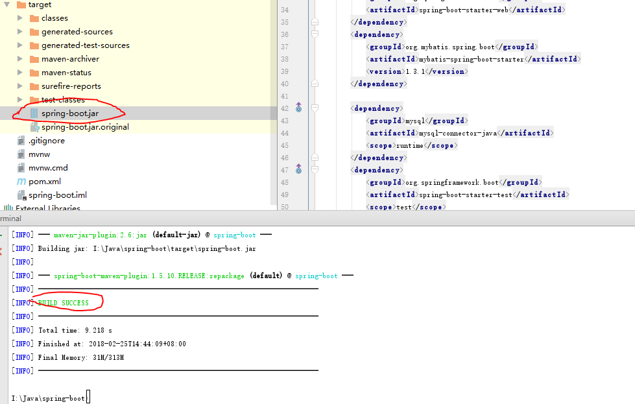Screen dimensions: 635x404
Task: Click the mvnw file icon
Action: point(21,154)
